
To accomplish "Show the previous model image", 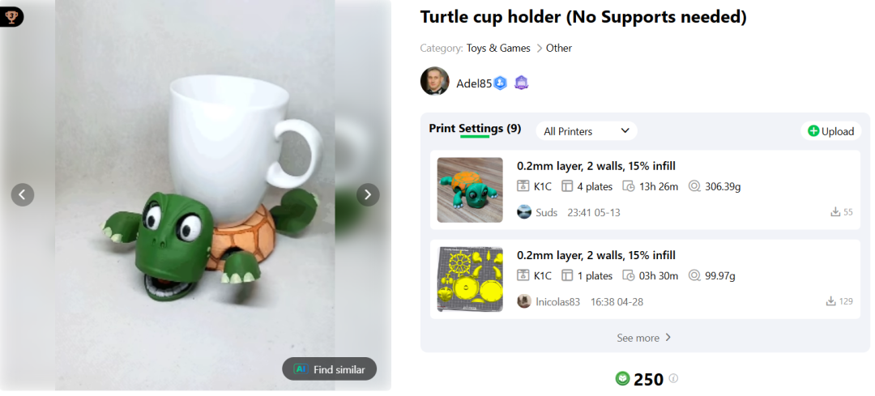I will click(23, 194).
